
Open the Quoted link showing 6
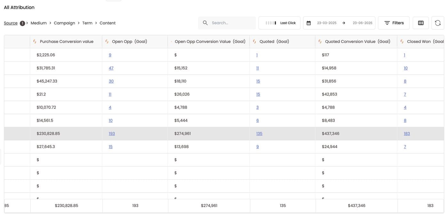tap(258, 121)
